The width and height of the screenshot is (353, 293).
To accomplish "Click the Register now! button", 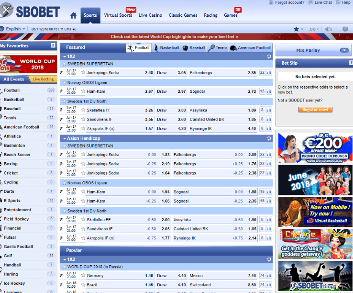I will coord(315,110).
